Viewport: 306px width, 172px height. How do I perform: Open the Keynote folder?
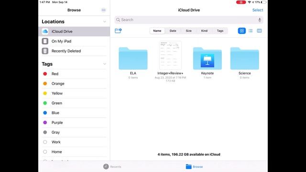[x=208, y=58]
